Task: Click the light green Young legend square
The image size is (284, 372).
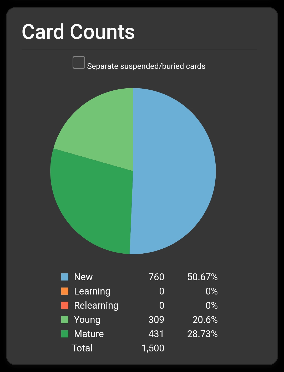Action: click(65, 320)
